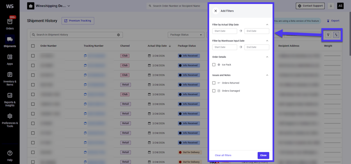Click the WS logo
The width and height of the screenshot is (351, 164).
coord(10,6)
